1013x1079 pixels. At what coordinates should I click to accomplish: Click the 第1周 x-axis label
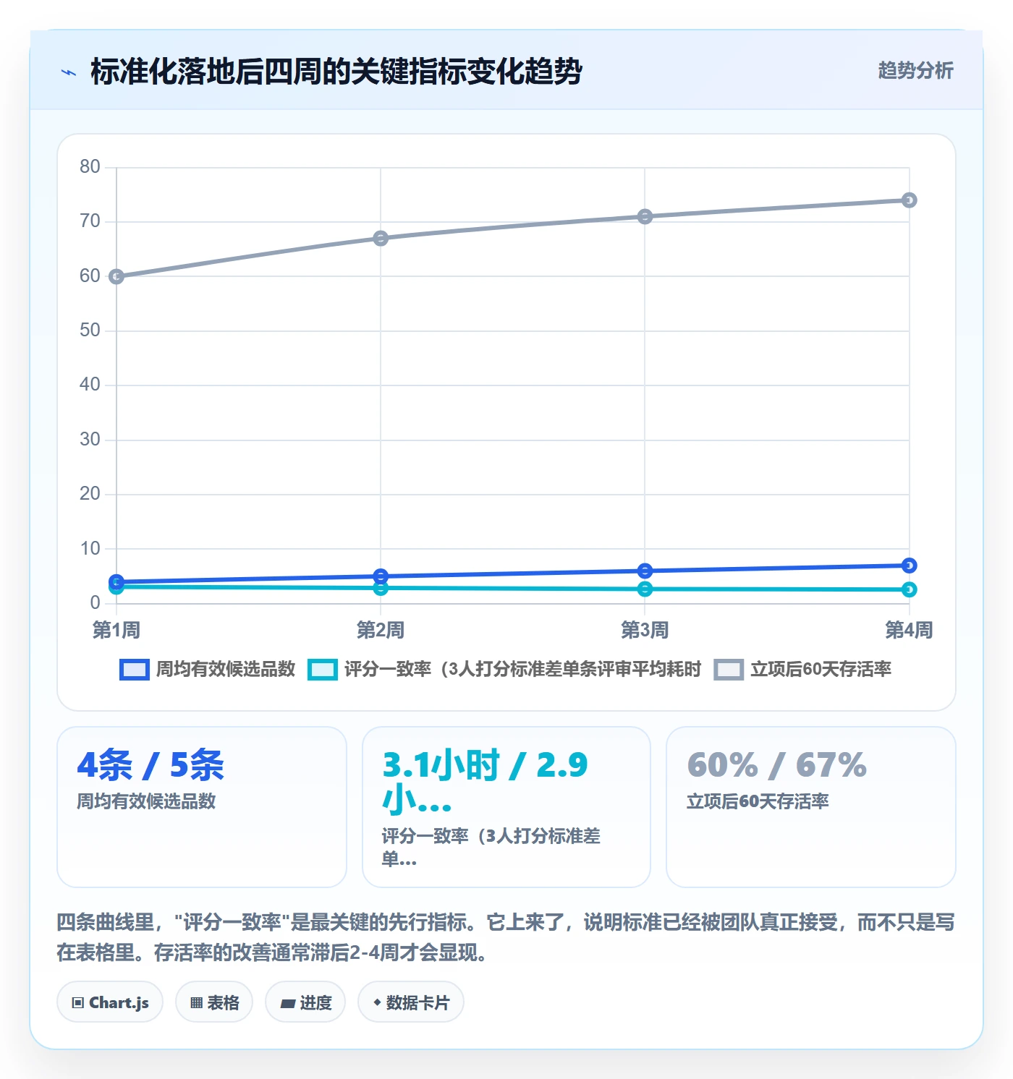coord(116,630)
